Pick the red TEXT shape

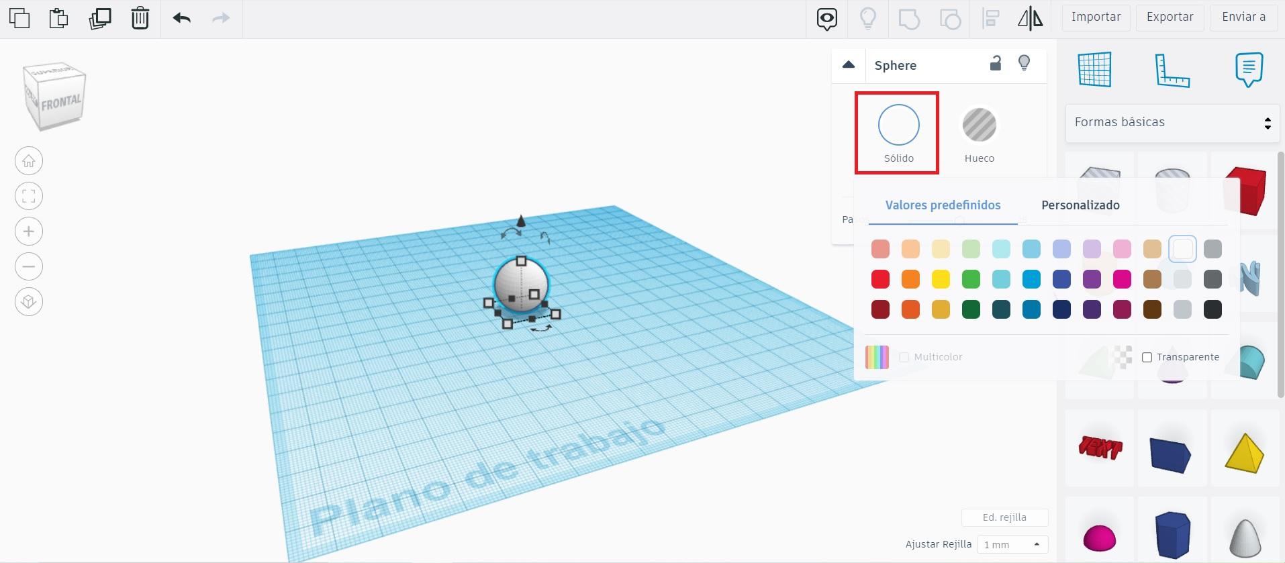point(1100,448)
